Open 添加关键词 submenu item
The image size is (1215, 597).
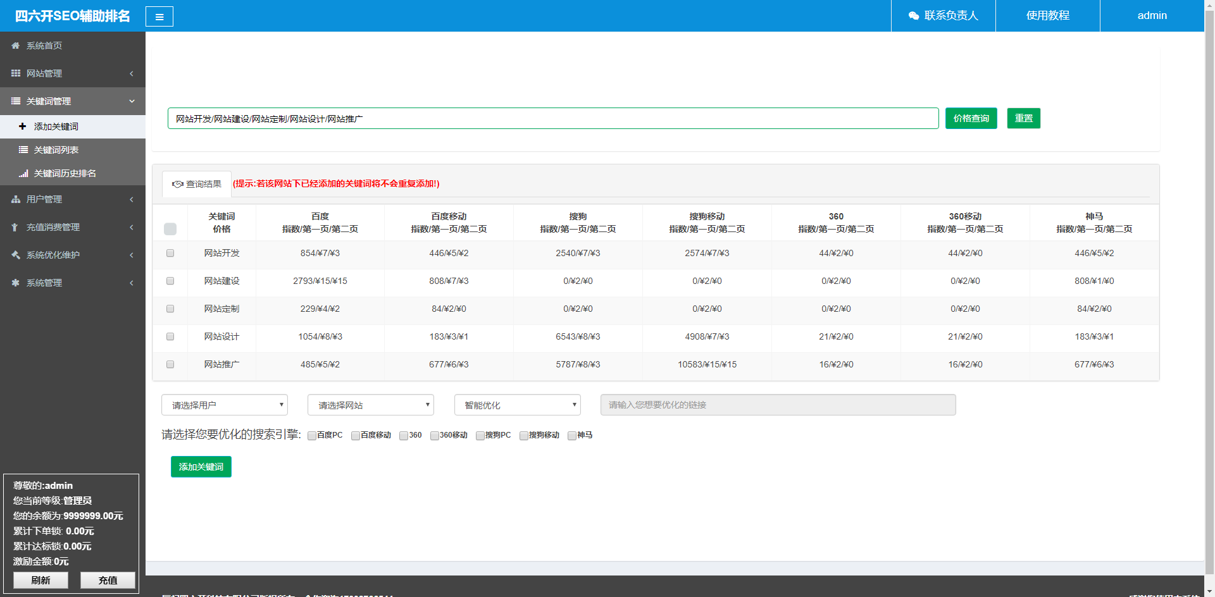click(73, 126)
